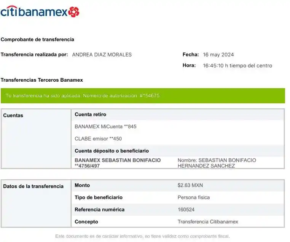Click the "Transferencias Terceros Banamex" heading

[42, 80]
